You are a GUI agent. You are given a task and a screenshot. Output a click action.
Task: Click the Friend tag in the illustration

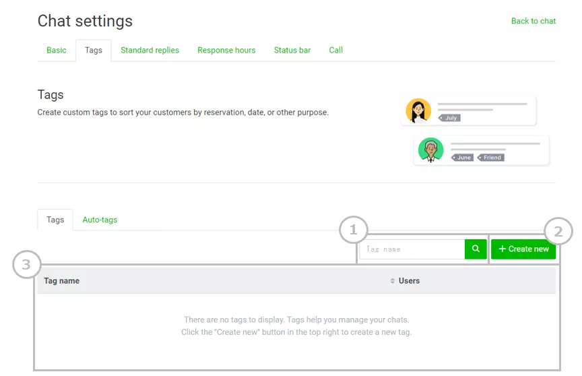(x=490, y=158)
